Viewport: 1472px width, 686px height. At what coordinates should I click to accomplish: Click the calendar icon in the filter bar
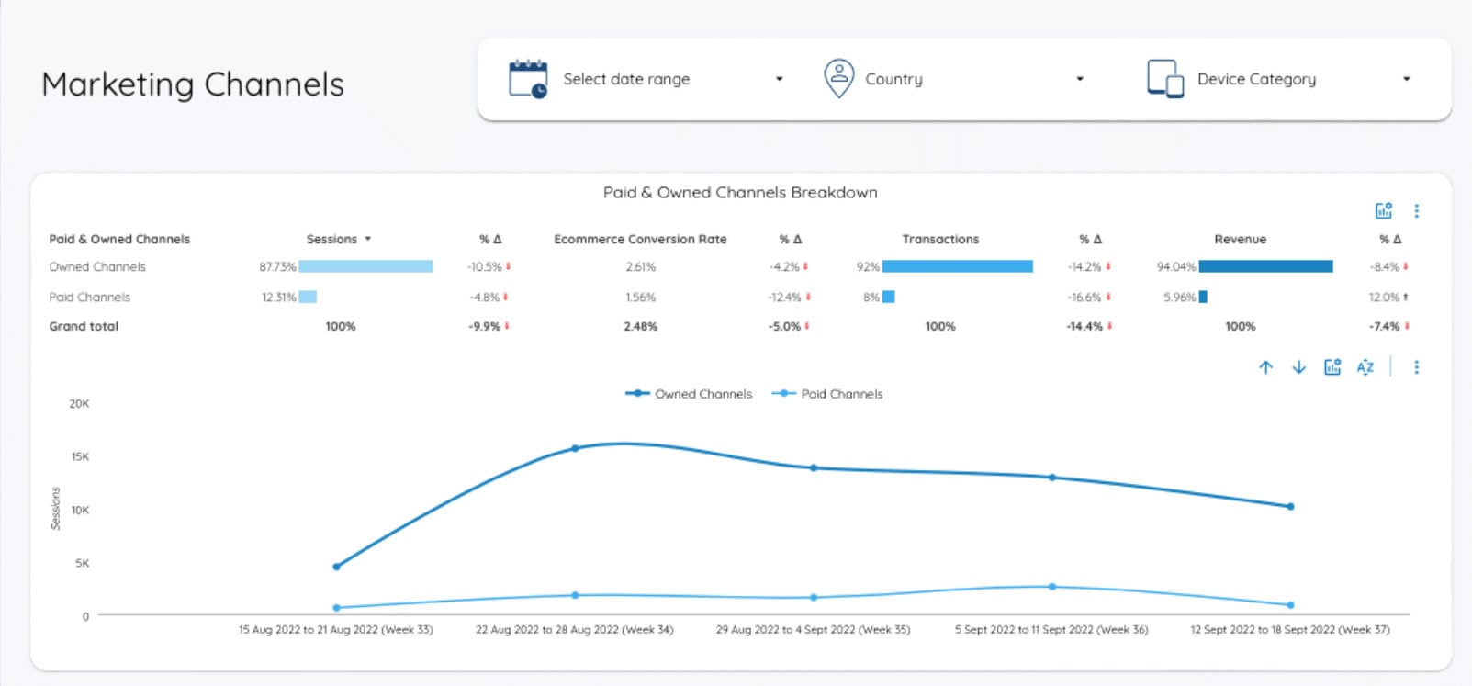(x=528, y=79)
